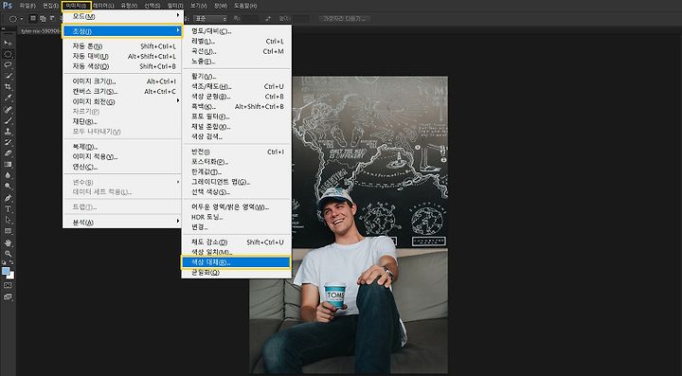
Task: Click the Photoshop Ps logo icon
Action: click(x=8, y=6)
